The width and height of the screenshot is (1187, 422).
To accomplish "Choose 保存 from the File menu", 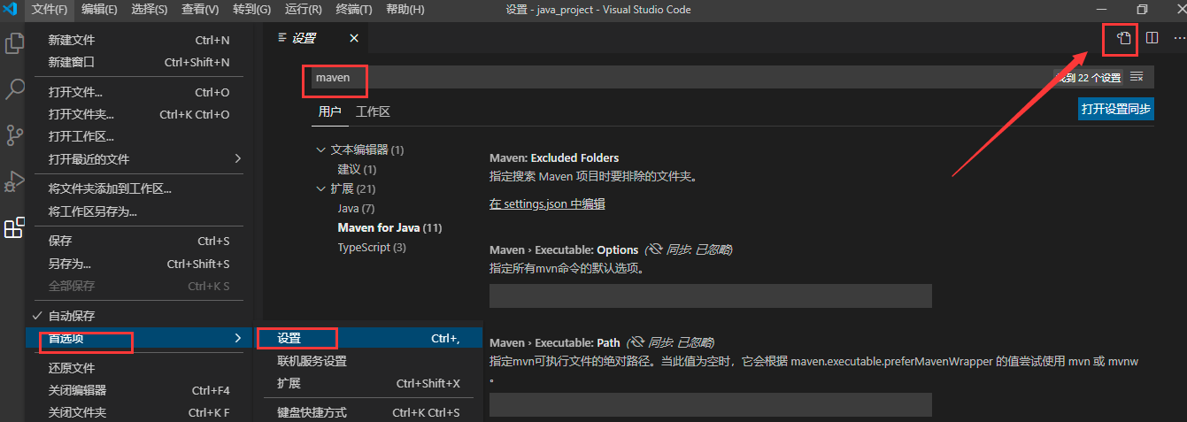I will click(x=139, y=241).
